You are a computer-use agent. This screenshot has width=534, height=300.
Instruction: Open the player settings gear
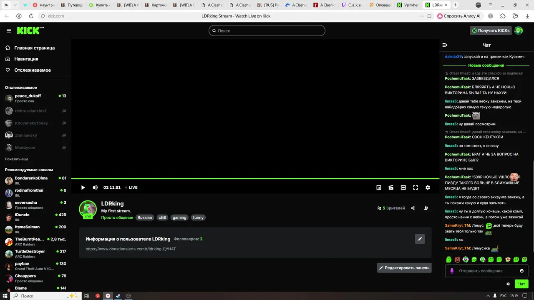(428, 187)
